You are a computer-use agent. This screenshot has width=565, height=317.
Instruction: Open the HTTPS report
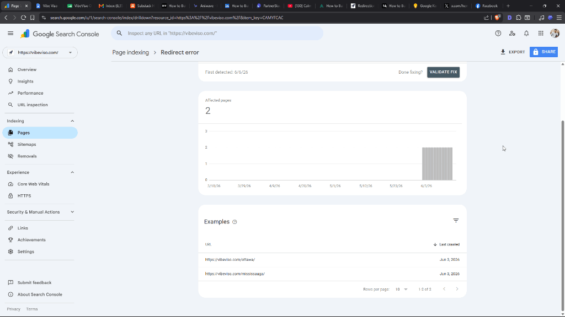(x=40, y=196)
